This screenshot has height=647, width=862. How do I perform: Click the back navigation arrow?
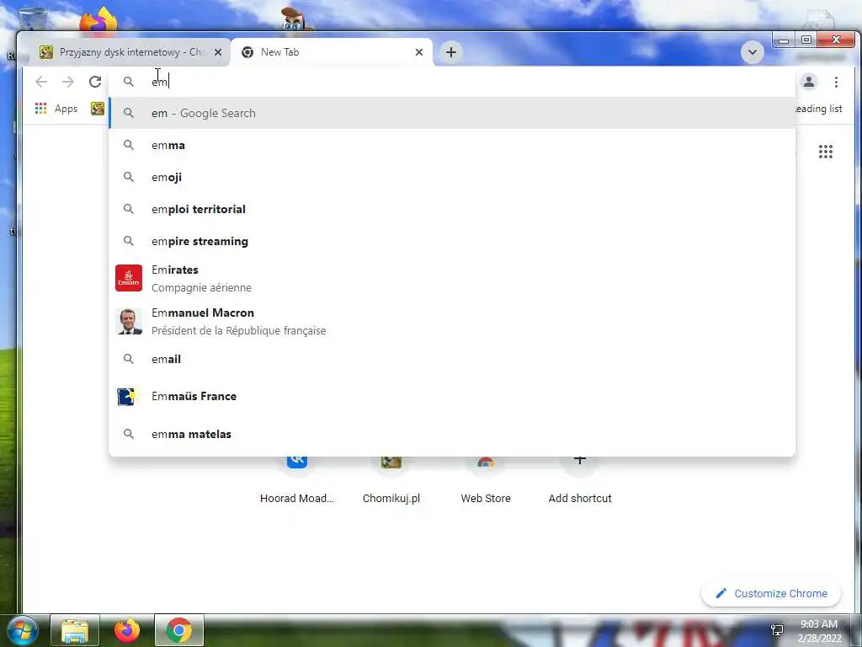tap(41, 82)
